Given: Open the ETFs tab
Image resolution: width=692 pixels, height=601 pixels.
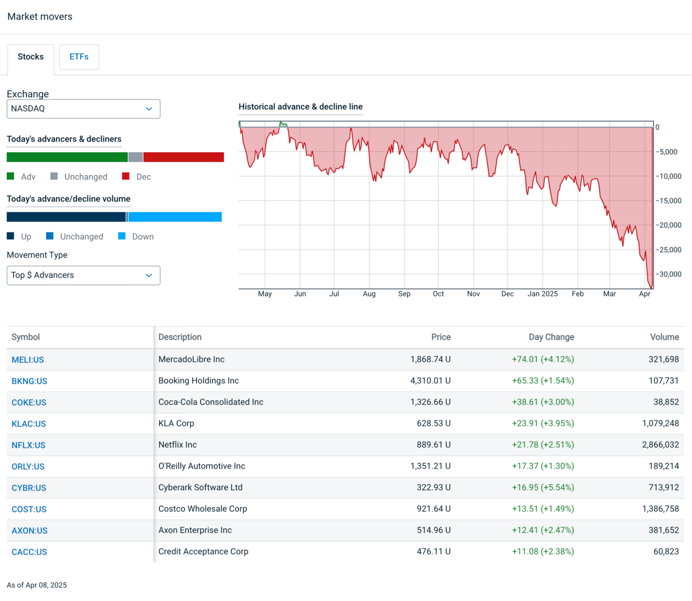Looking at the screenshot, I should pyautogui.click(x=79, y=57).
